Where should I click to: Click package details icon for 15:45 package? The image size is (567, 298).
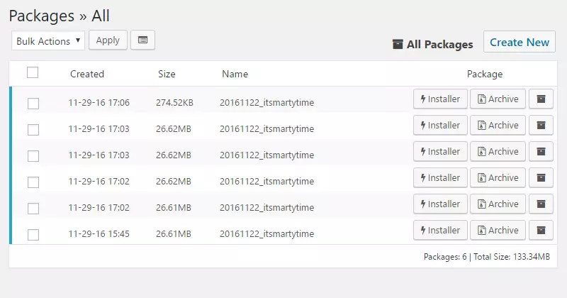[x=541, y=231]
